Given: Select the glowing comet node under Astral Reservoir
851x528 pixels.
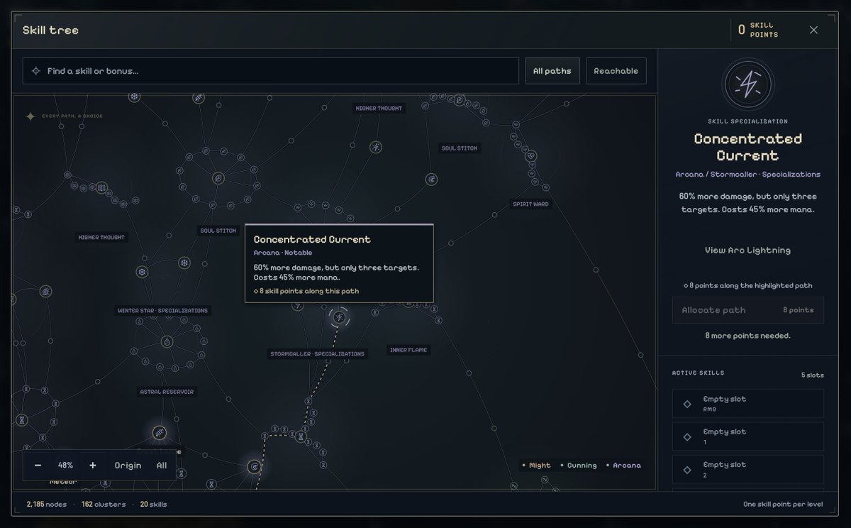Looking at the screenshot, I should [160, 432].
